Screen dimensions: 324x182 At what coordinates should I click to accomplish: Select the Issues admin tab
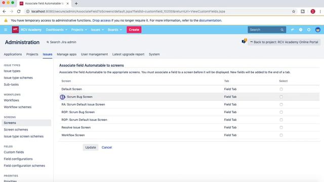point(48,54)
